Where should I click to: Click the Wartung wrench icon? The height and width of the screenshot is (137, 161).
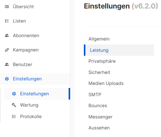click(x=14, y=105)
